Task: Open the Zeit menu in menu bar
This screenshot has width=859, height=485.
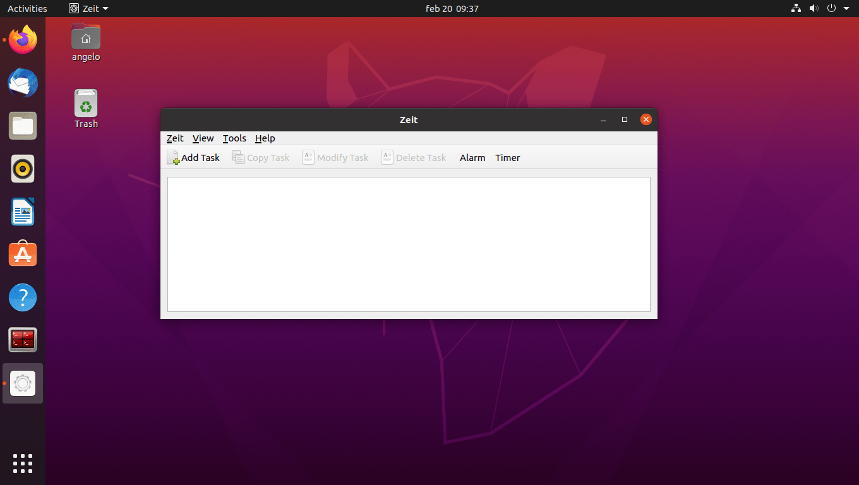Action: [175, 138]
